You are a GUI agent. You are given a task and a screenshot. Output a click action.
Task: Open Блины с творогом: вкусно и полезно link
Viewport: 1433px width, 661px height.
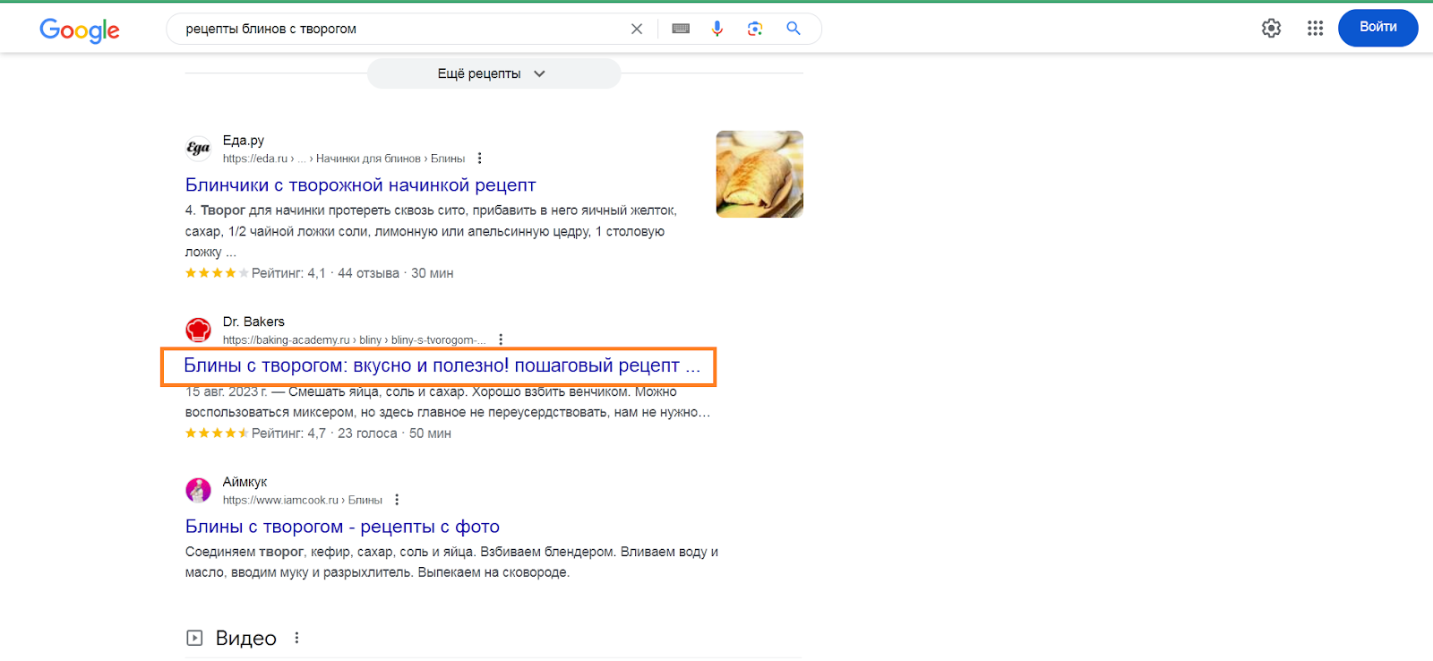pos(441,365)
